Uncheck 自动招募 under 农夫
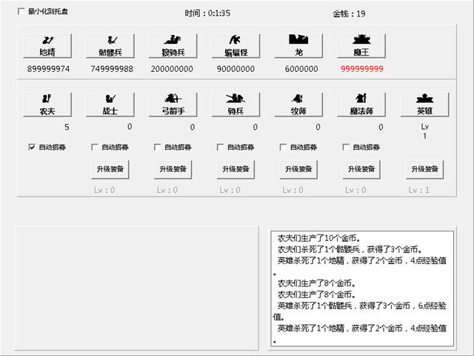The height and width of the screenshot is (356, 474). (x=32, y=147)
